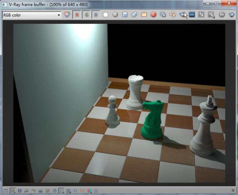238x195 pixels.
Task: Save the rendered image with disk icon
Action: click(x=125, y=15)
